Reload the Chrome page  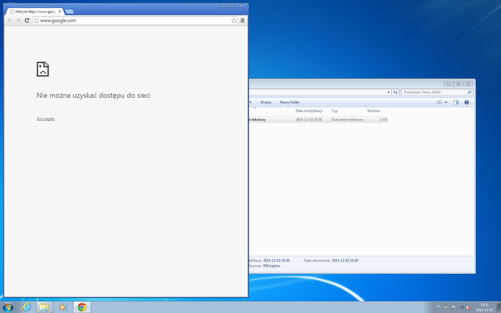27,20
